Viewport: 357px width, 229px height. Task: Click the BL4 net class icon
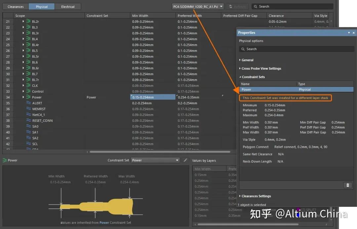tap(28, 39)
